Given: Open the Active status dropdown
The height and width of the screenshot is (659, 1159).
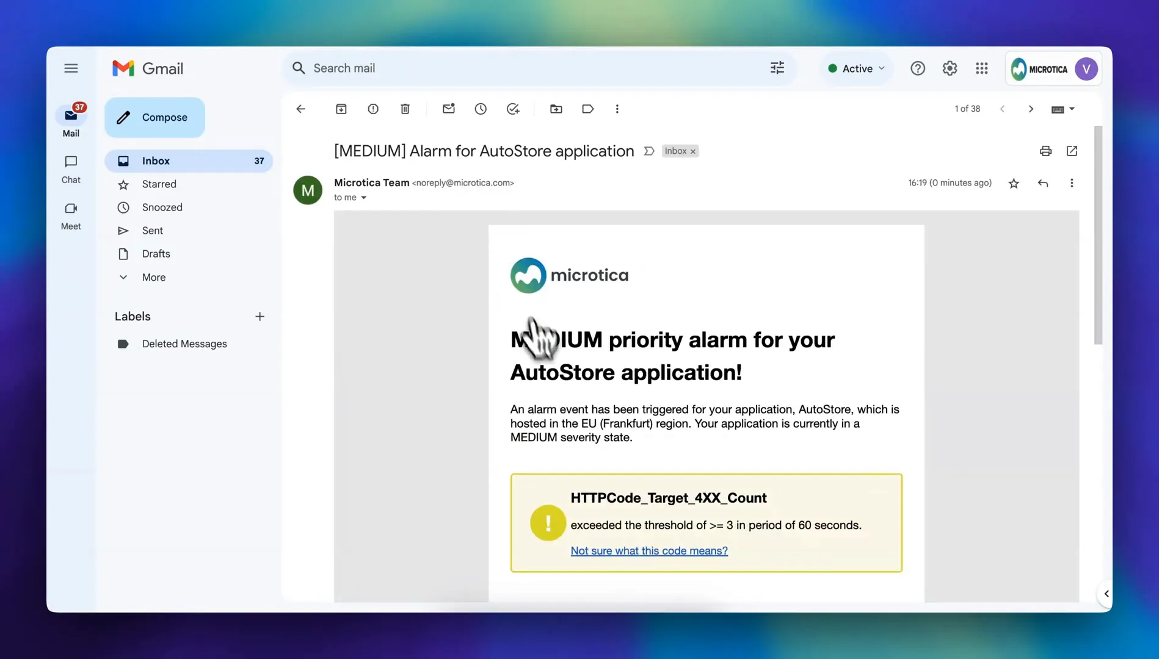Looking at the screenshot, I should pos(856,68).
